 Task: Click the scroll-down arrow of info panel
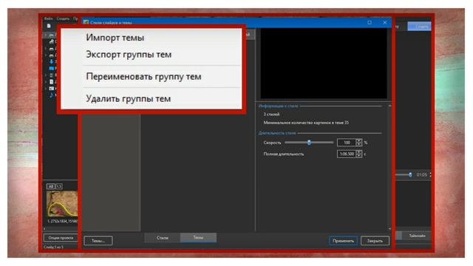[x=389, y=229]
